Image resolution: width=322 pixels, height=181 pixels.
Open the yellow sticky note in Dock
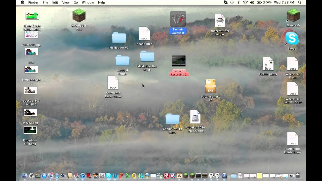[x=259, y=175]
